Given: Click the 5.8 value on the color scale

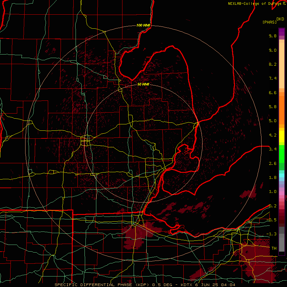Looking at the screenshot, I should [x=273, y=107].
